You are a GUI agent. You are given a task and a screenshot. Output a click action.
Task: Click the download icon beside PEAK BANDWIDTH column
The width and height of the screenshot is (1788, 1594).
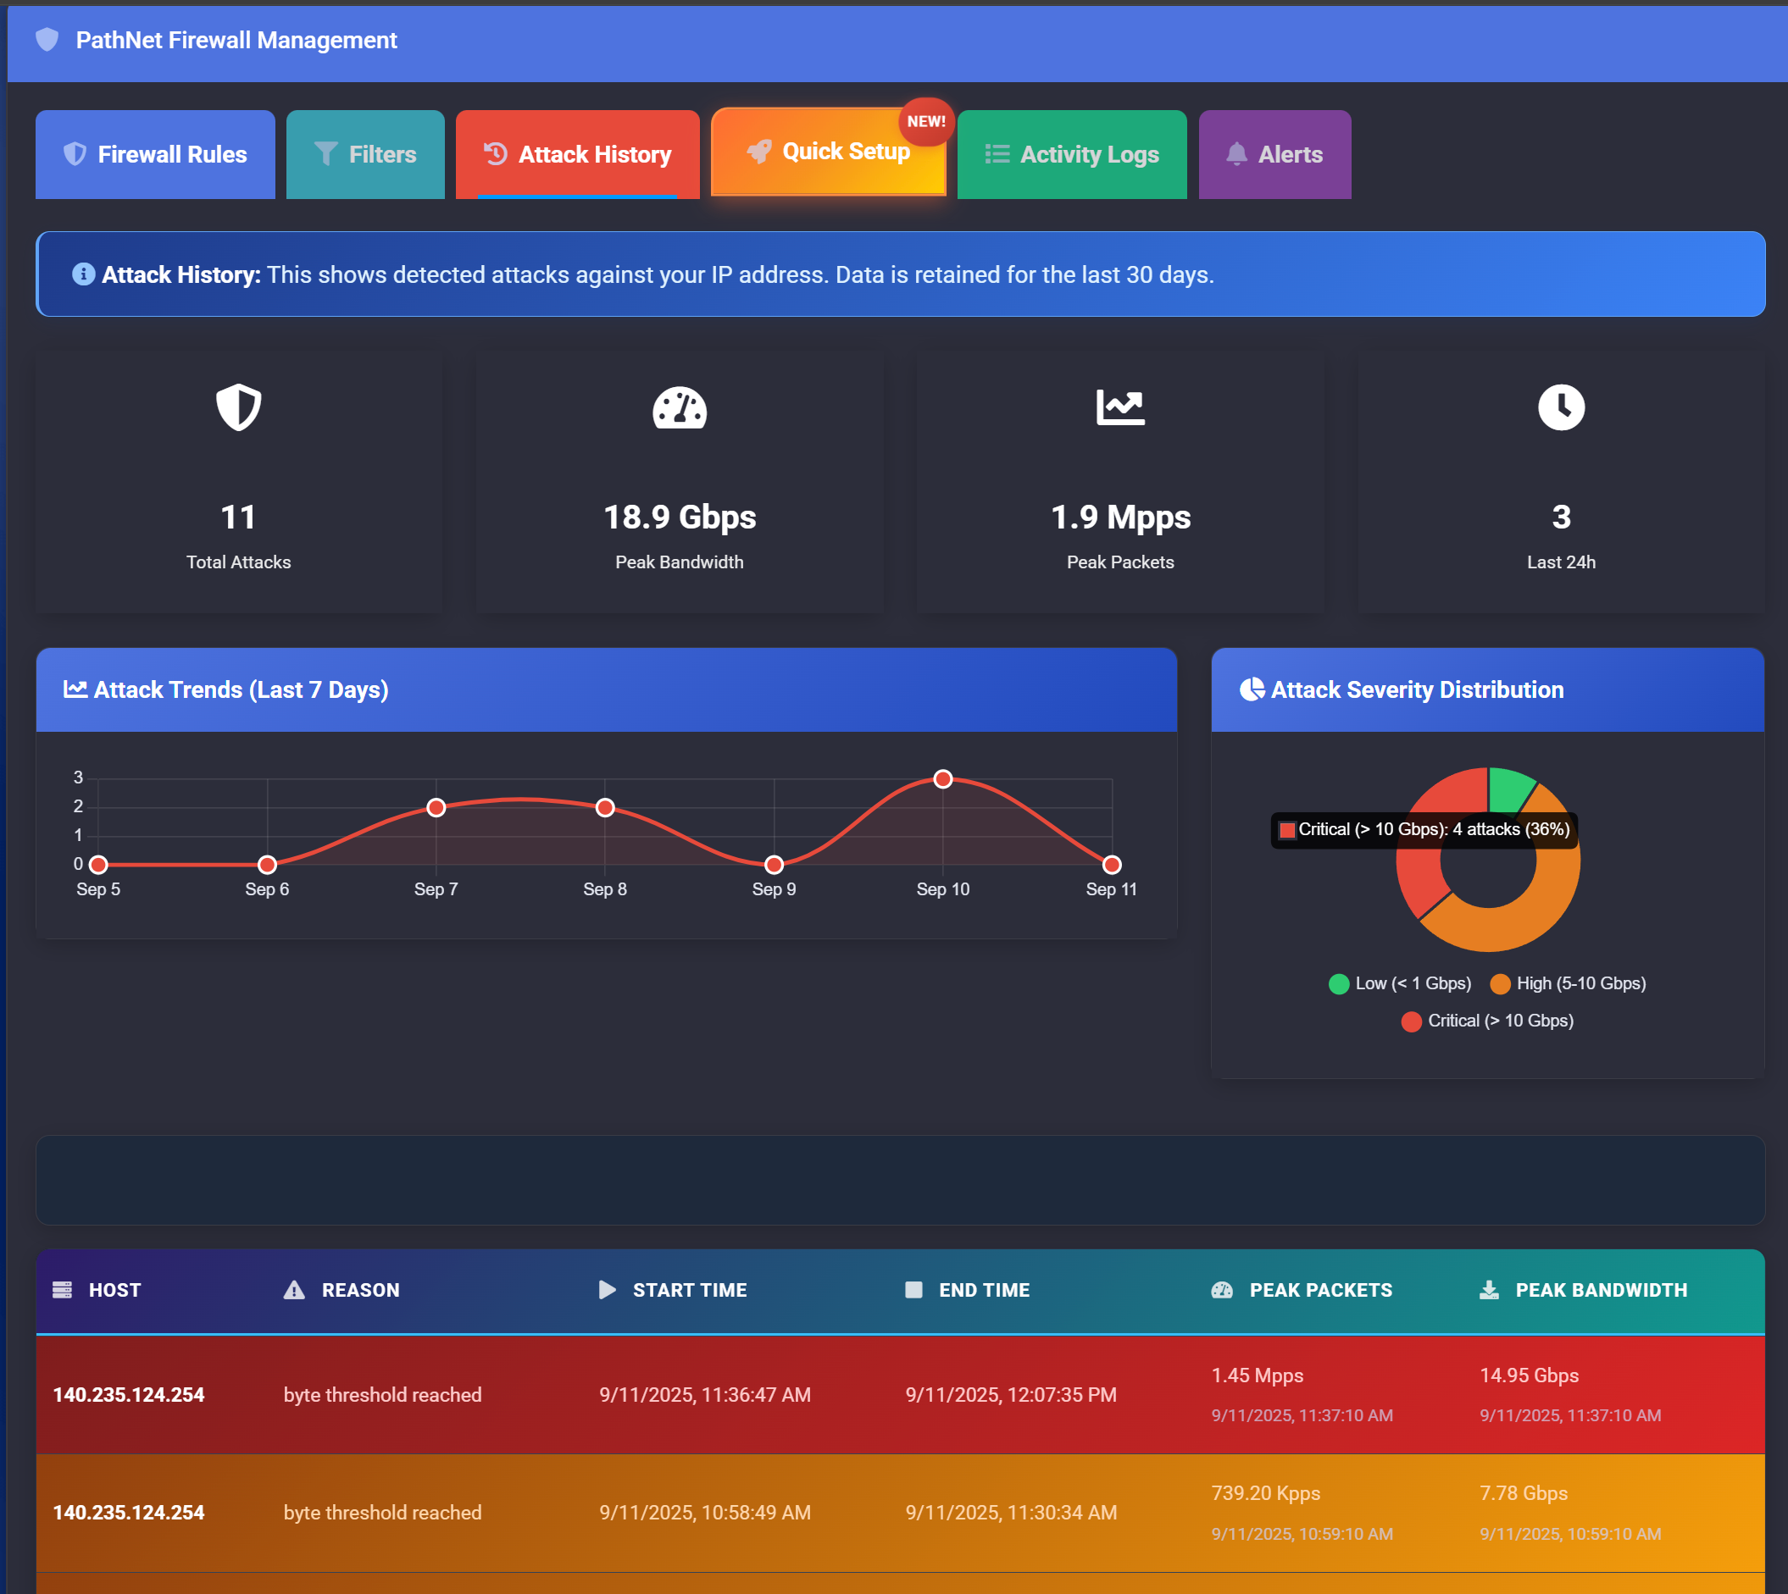(1489, 1289)
